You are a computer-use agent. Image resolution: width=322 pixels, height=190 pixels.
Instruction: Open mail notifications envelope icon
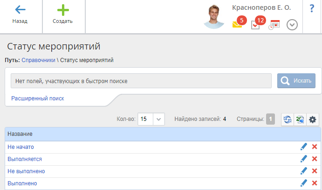[x=237, y=25]
